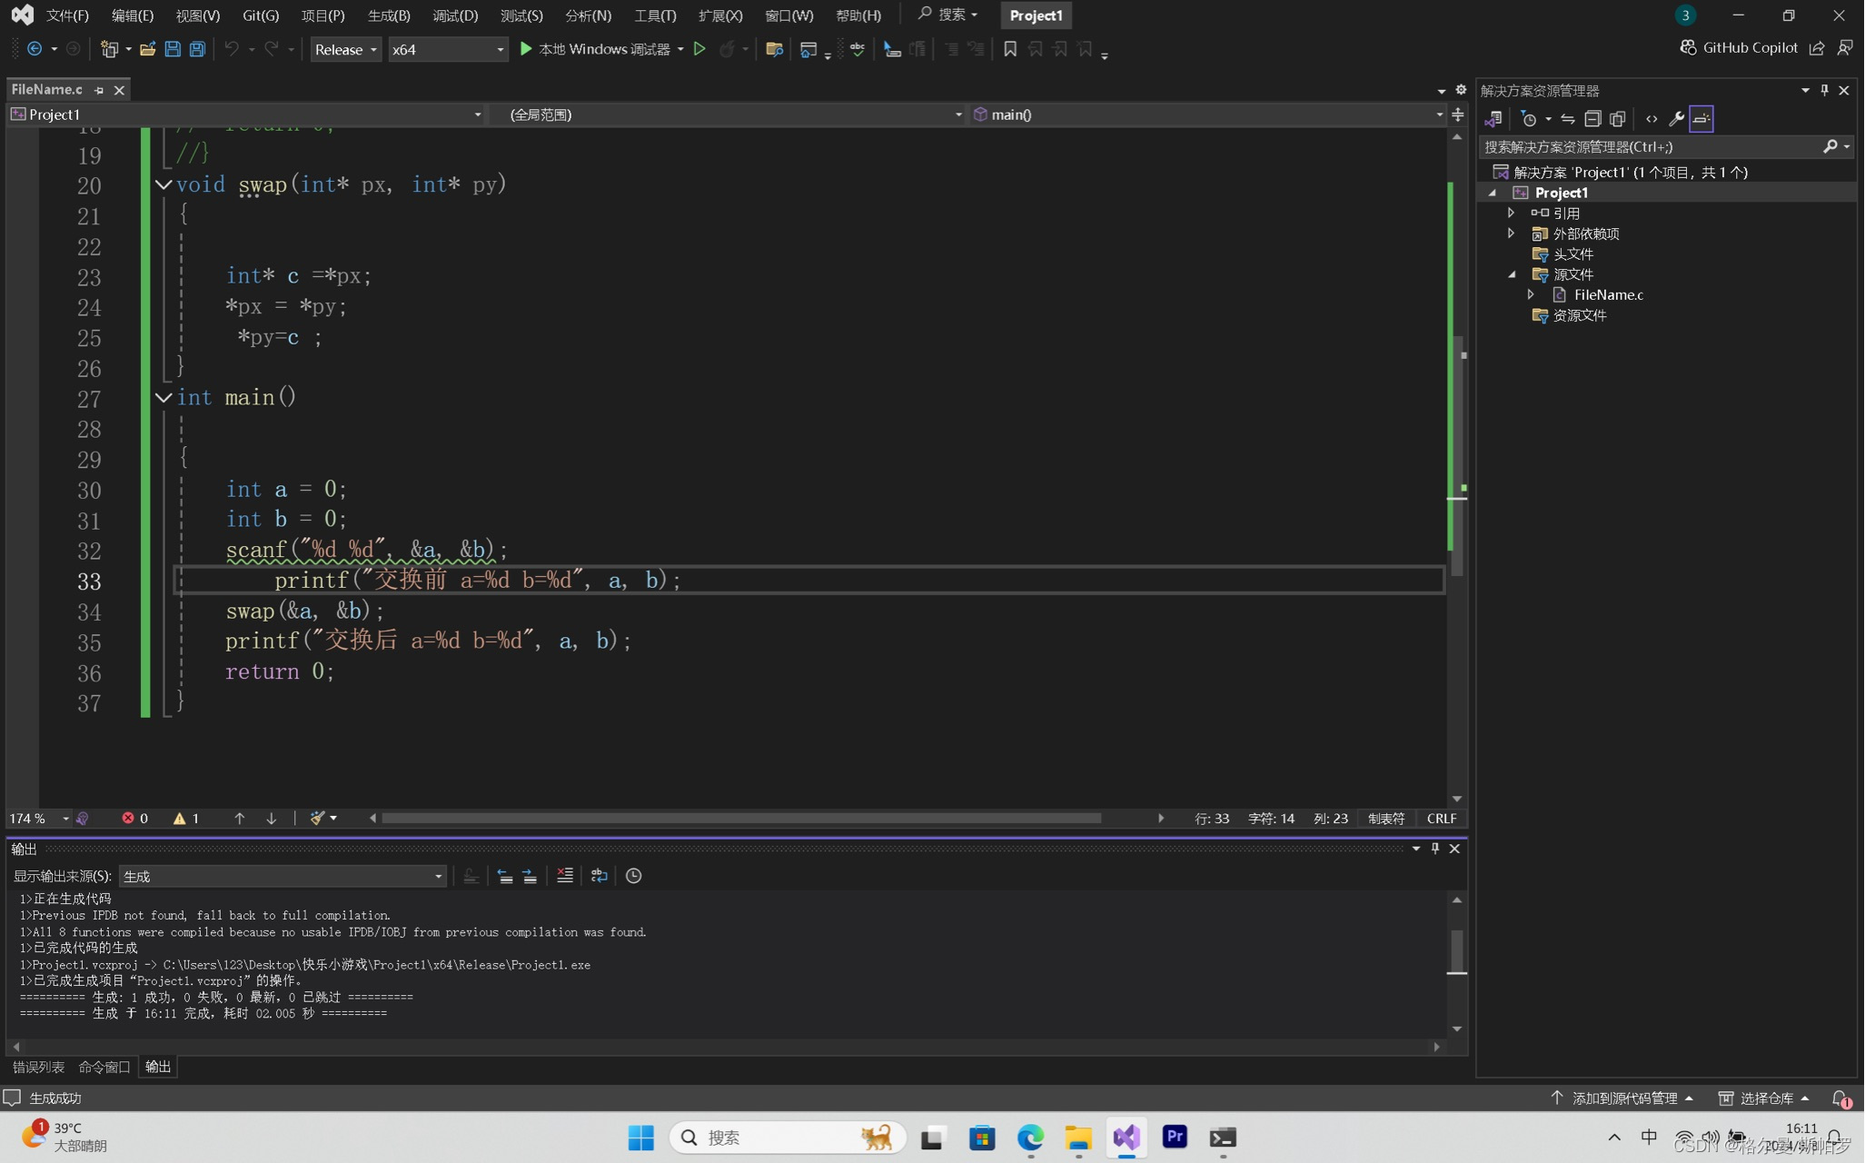This screenshot has height=1163, width=1865.
Task: Select the FileName.c item in Solution Explorer
Action: click(x=1608, y=294)
